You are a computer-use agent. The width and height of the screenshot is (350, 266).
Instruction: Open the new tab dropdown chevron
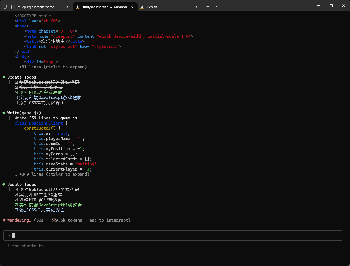coord(216,6)
